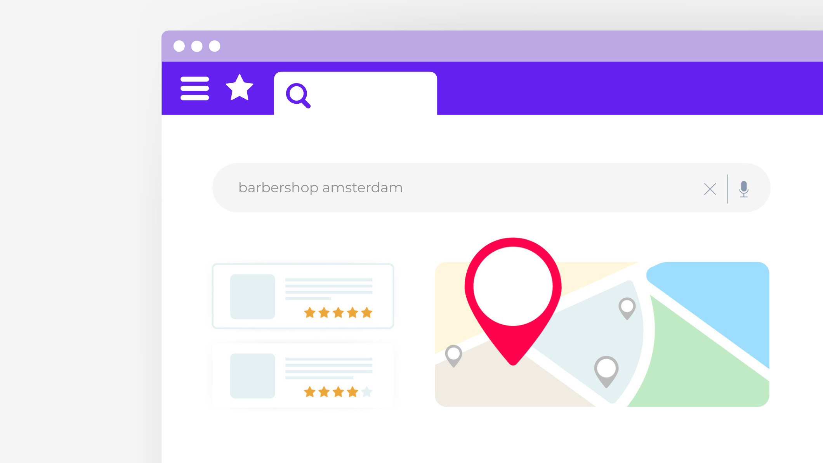The width and height of the screenshot is (823, 463).
Task: Click the five-star rating on first result
Action: point(338,313)
